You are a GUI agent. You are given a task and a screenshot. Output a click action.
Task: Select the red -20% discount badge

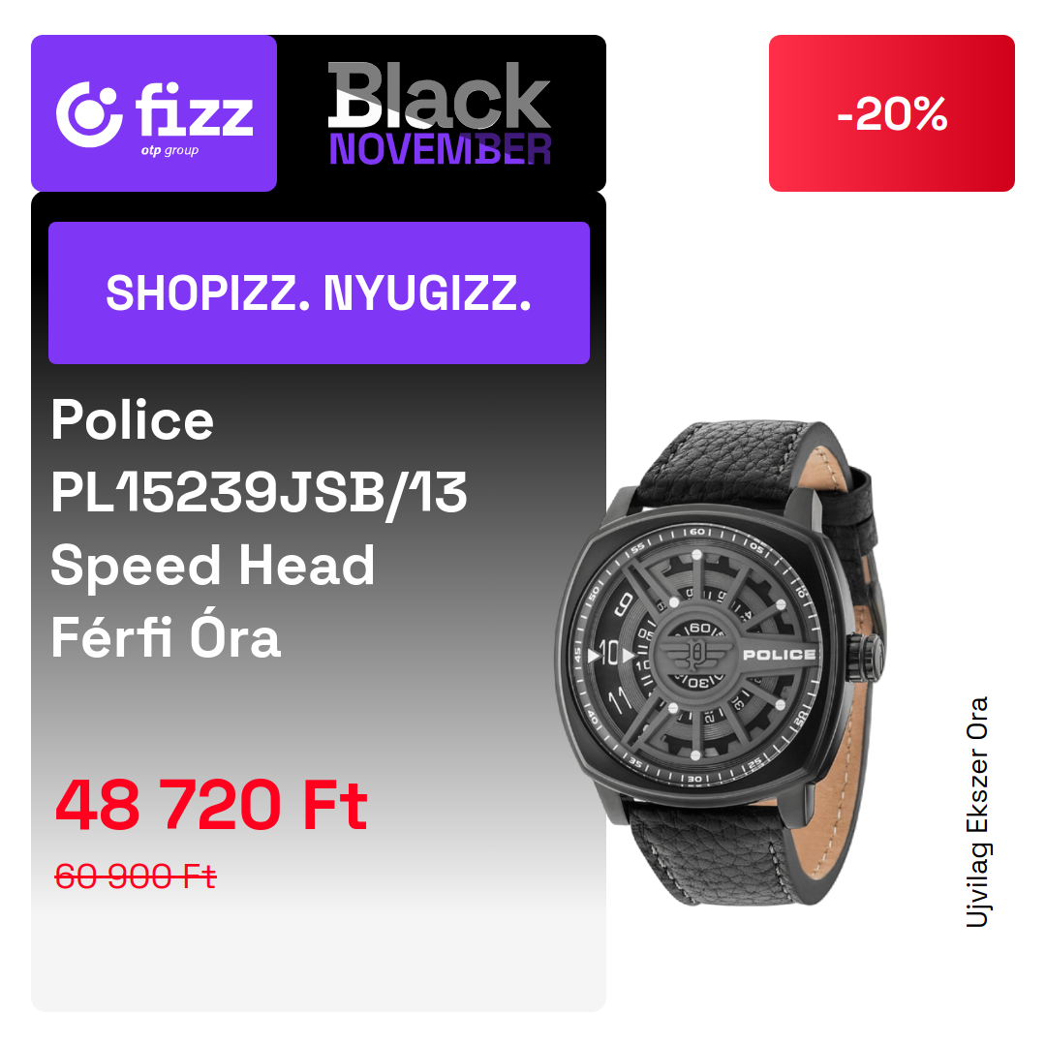point(891,113)
